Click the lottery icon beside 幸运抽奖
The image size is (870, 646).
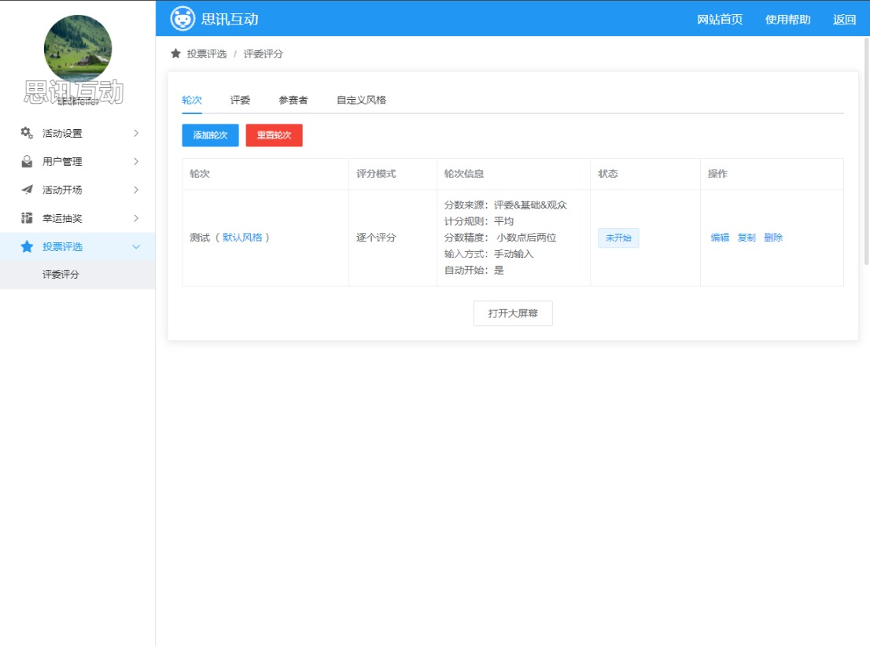[27, 218]
